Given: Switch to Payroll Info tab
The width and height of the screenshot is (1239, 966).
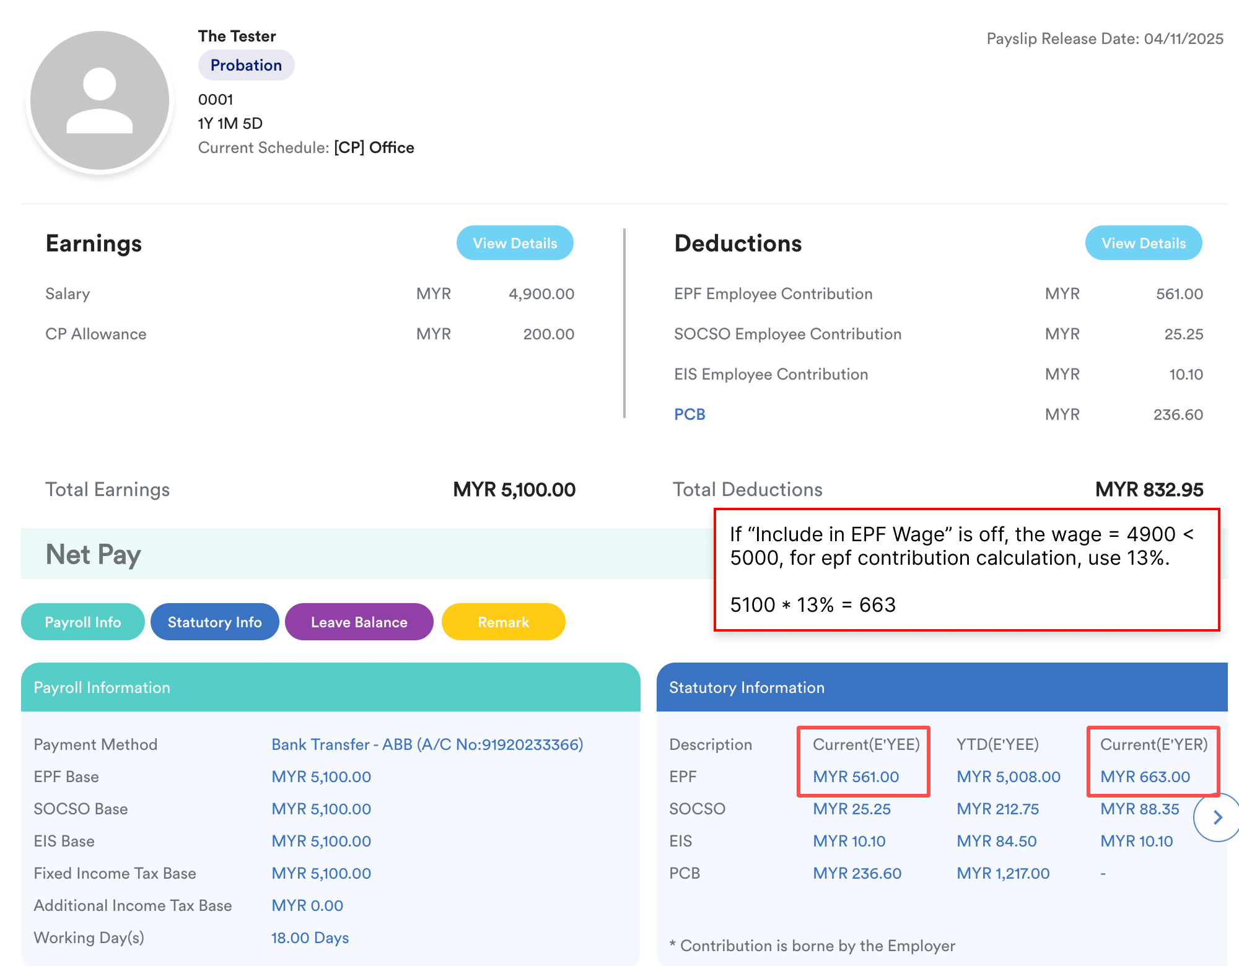Looking at the screenshot, I should coord(83,622).
